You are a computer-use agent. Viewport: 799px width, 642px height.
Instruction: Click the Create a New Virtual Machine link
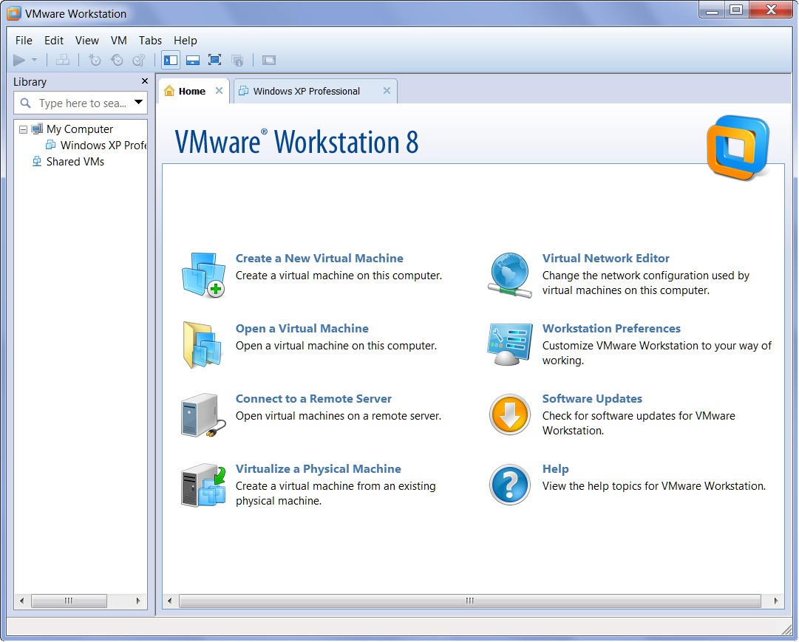(x=319, y=259)
